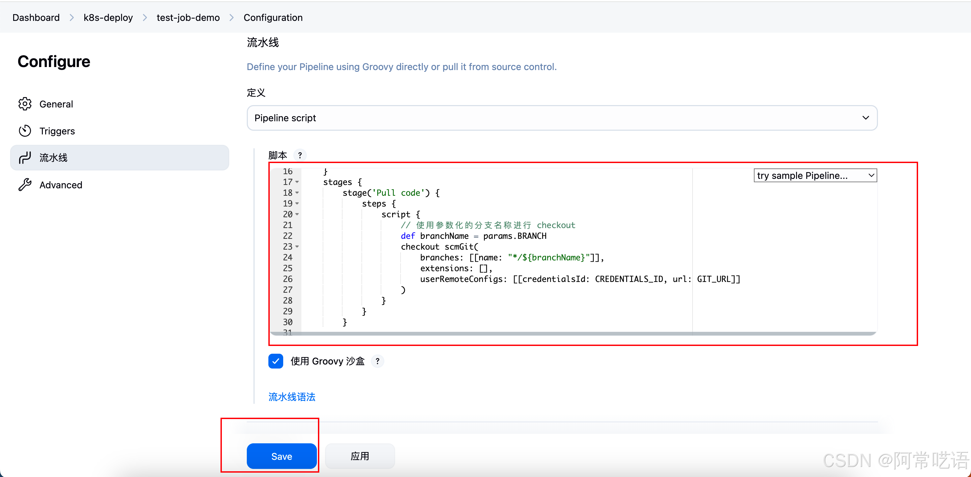Open help for 脚本 script field

click(x=300, y=155)
